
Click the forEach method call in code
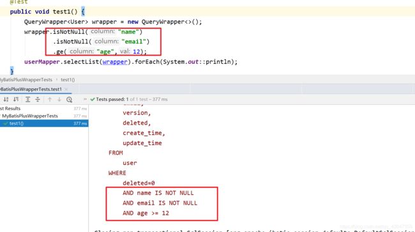click(x=147, y=62)
